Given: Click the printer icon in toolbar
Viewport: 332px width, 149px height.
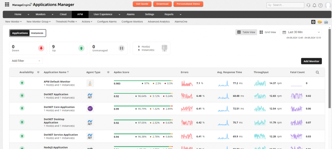Looking at the screenshot, I should (x=326, y=22).
